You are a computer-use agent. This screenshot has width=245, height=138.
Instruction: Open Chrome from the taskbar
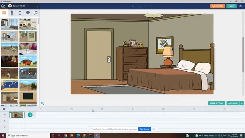pyautogui.click(x=65, y=135)
